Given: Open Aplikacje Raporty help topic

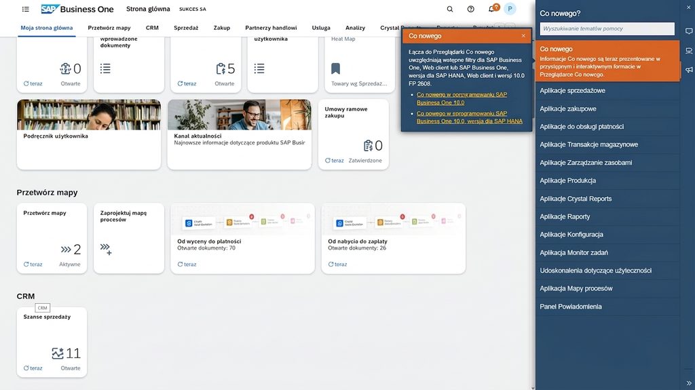Looking at the screenshot, I should point(607,216).
